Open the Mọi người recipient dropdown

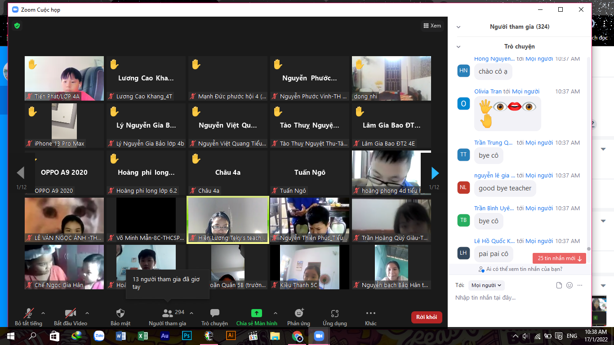[486, 285]
